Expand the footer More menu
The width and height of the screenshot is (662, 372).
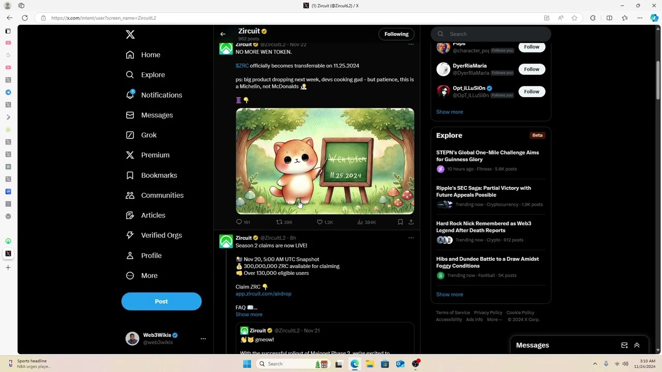pyautogui.click(x=494, y=320)
